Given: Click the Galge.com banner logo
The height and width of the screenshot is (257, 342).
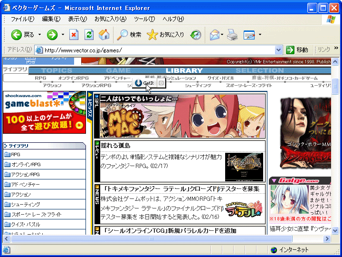Looking at the screenshot, I should pyautogui.click(x=299, y=181).
